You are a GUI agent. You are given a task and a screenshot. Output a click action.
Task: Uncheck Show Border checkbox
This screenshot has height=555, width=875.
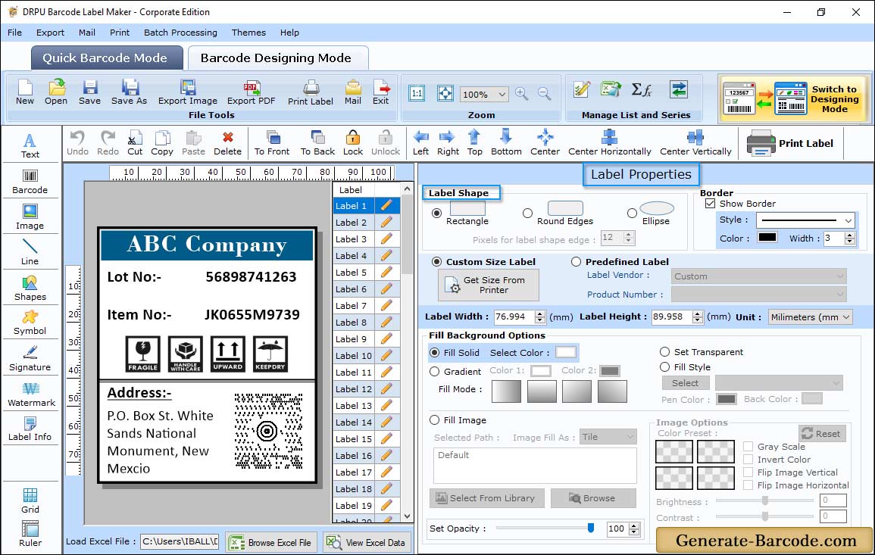point(710,204)
